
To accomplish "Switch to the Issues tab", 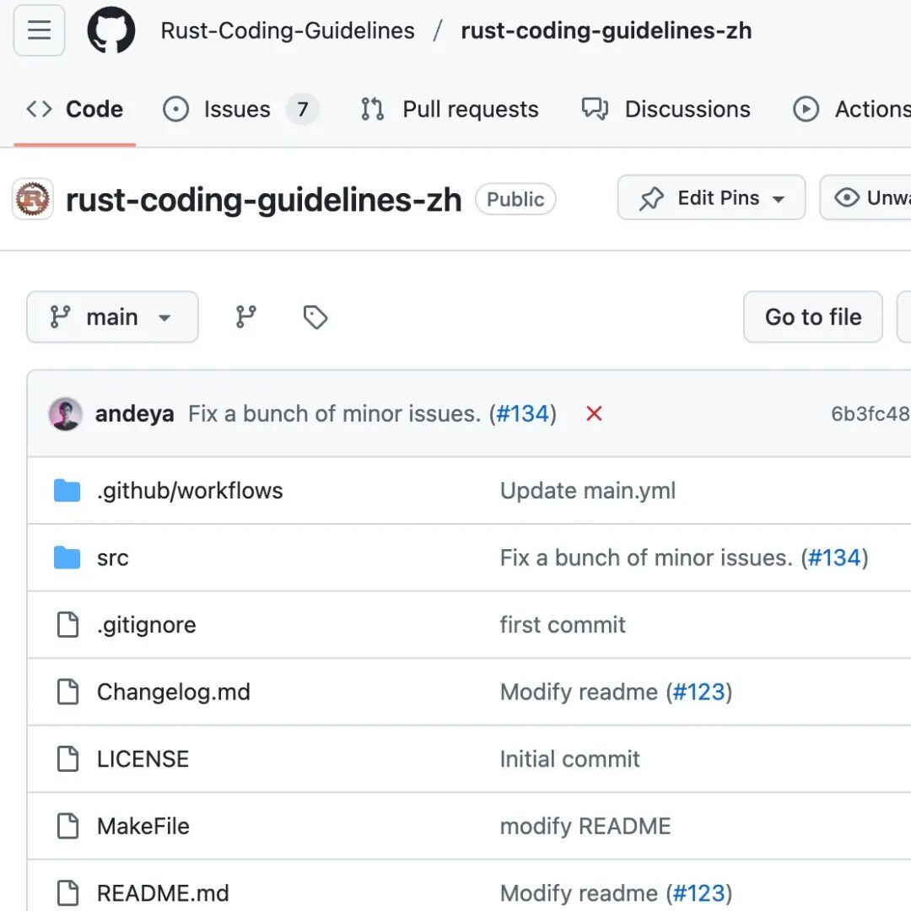I will [240, 109].
